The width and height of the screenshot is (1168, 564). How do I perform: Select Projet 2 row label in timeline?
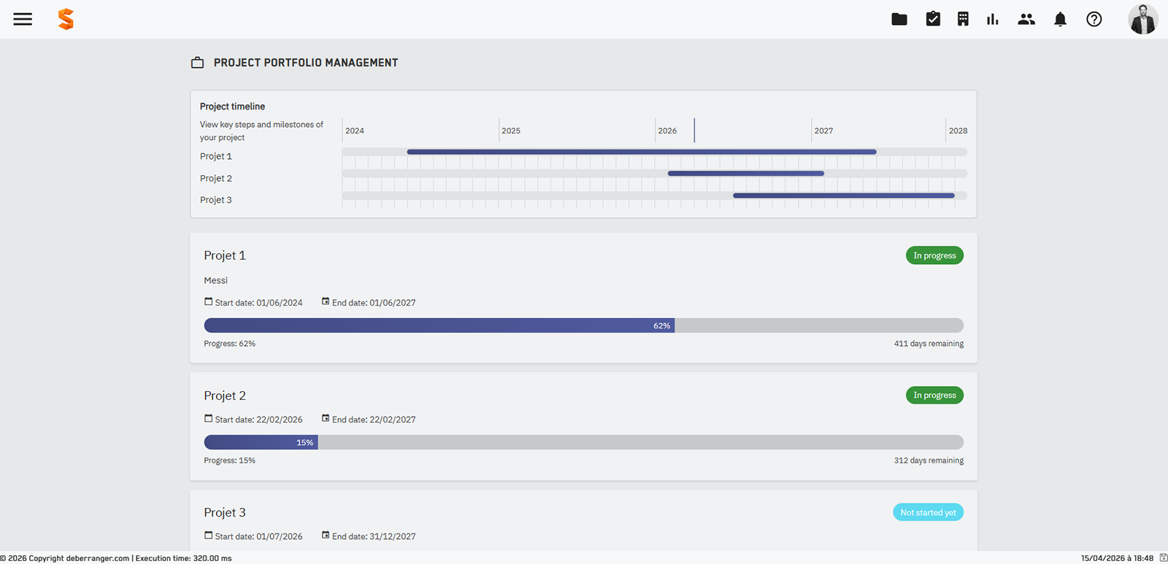click(x=216, y=178)
